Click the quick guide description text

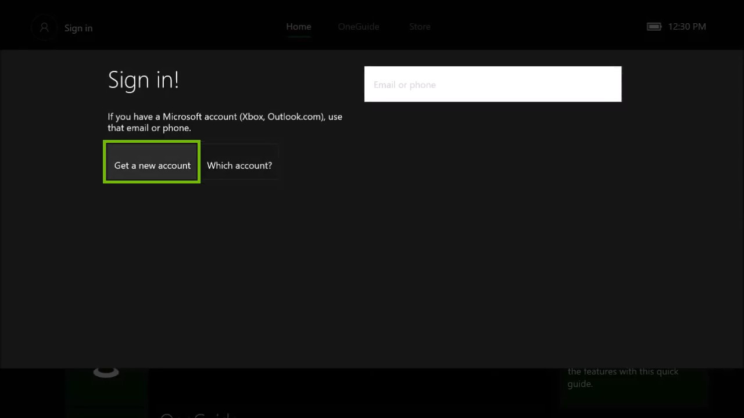point(623,377)
